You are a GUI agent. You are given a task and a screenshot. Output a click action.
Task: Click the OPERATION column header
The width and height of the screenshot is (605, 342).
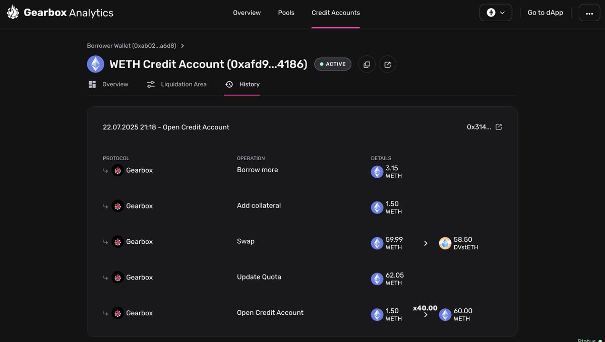(x=251, y=158)
